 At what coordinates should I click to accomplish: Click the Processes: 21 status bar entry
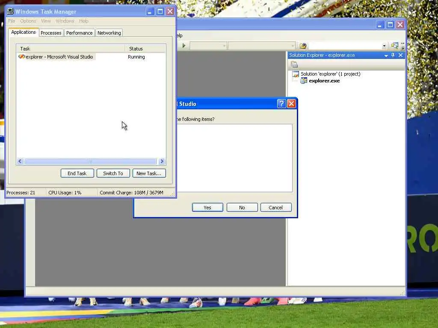point(21,193)
